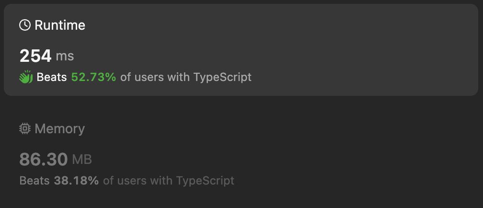Click the TypeScript word under Memory
Screen dimensions: 483x208
coord(206,181)
